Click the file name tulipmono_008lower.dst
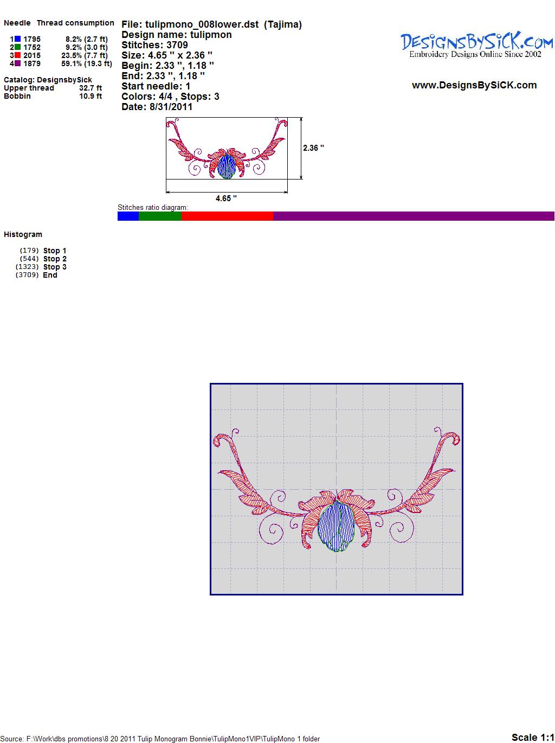 [202, 24]
